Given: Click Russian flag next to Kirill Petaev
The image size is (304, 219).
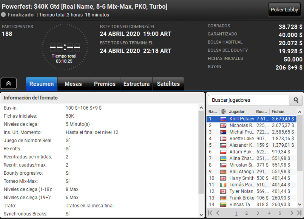Looking at the screenshot, I should (x=223, y=119).
